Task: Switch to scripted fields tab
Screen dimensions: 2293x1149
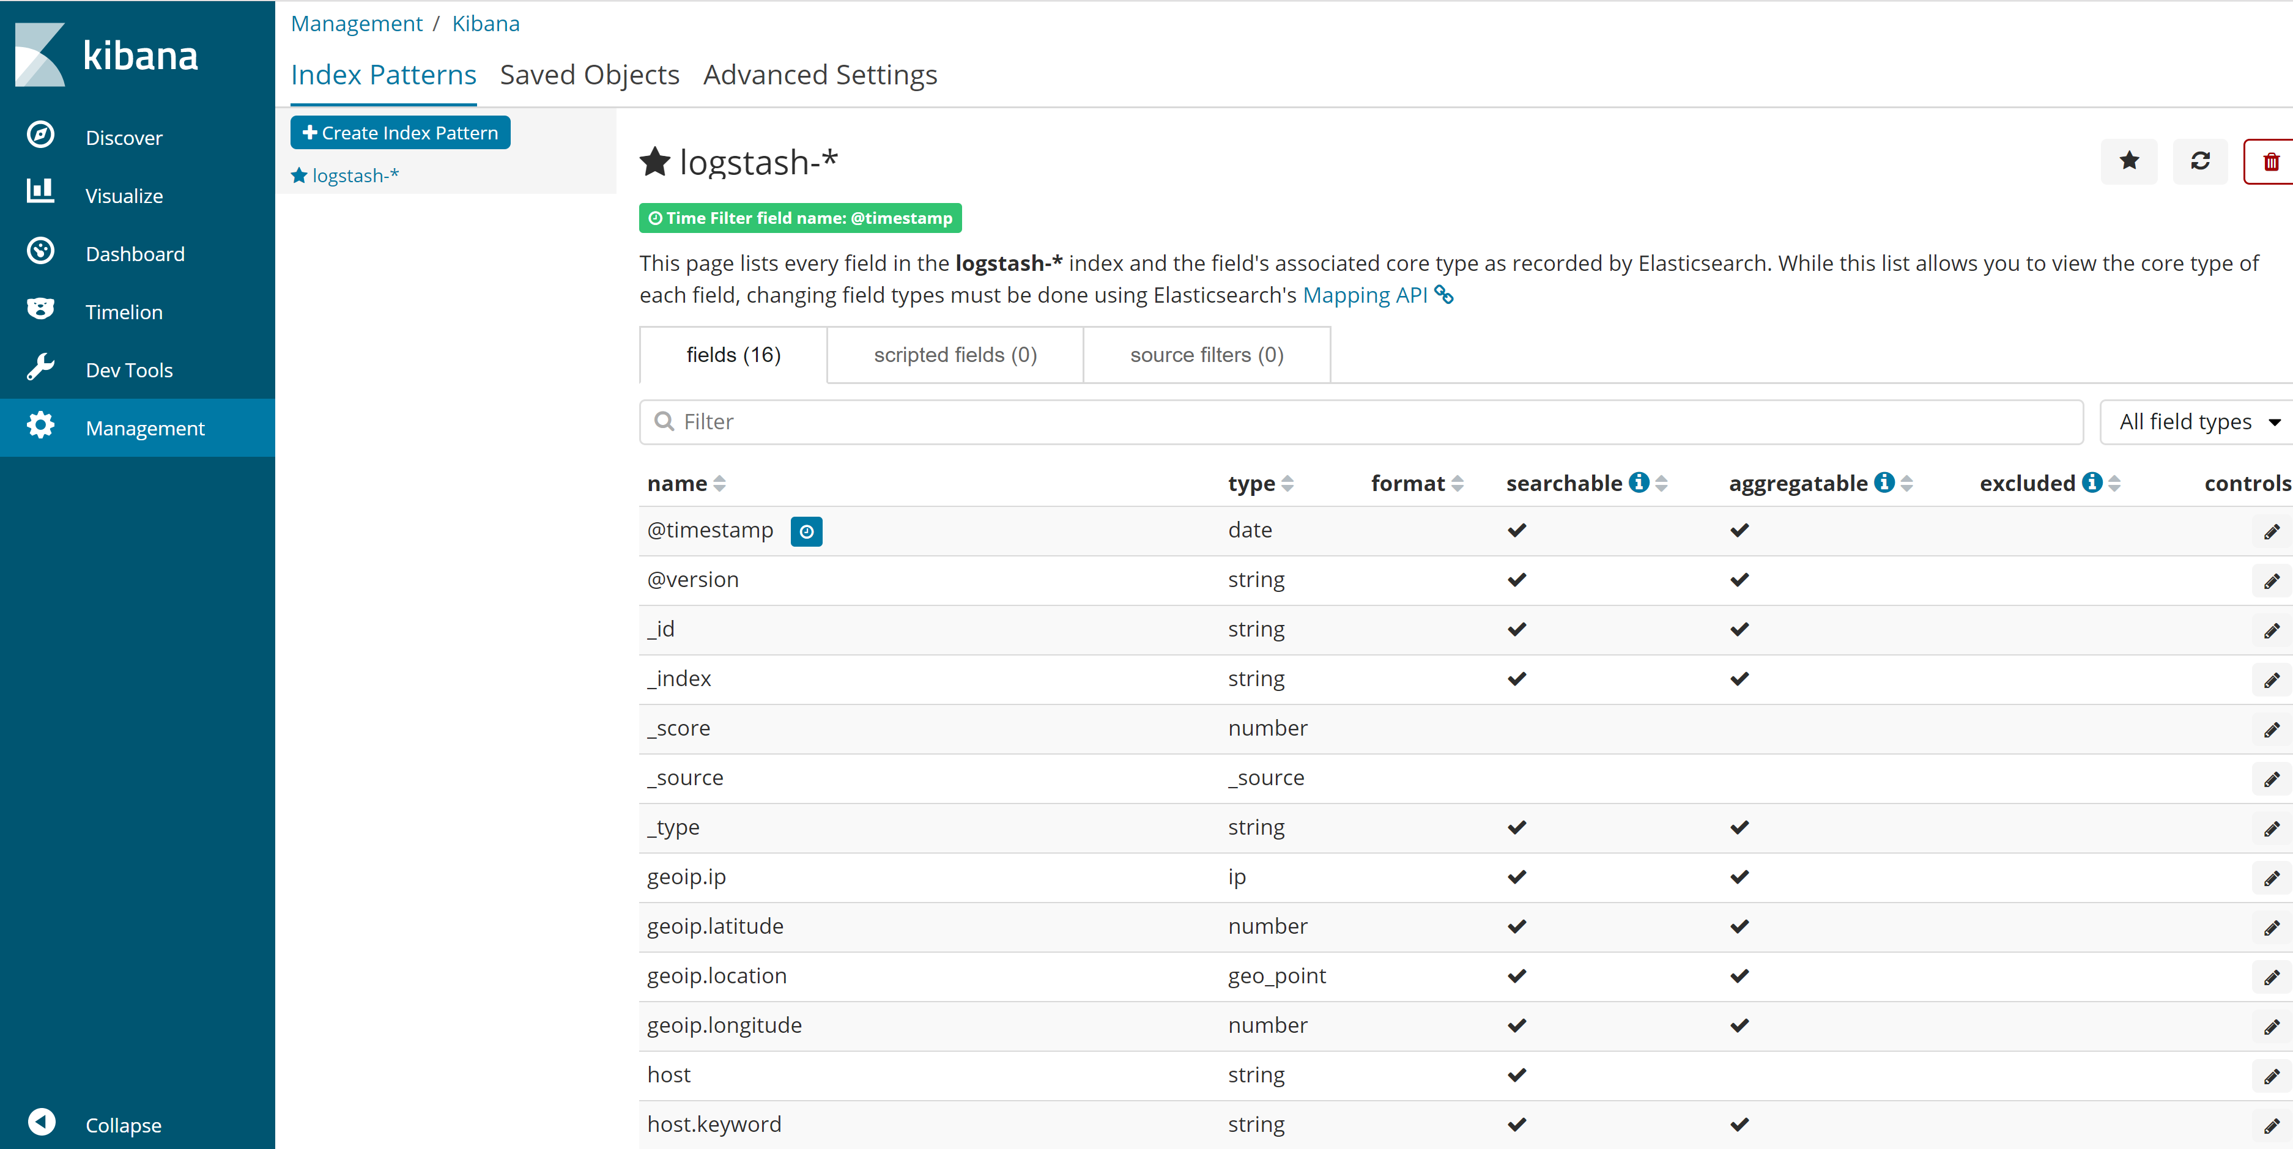Action: (x=955, y=355)
